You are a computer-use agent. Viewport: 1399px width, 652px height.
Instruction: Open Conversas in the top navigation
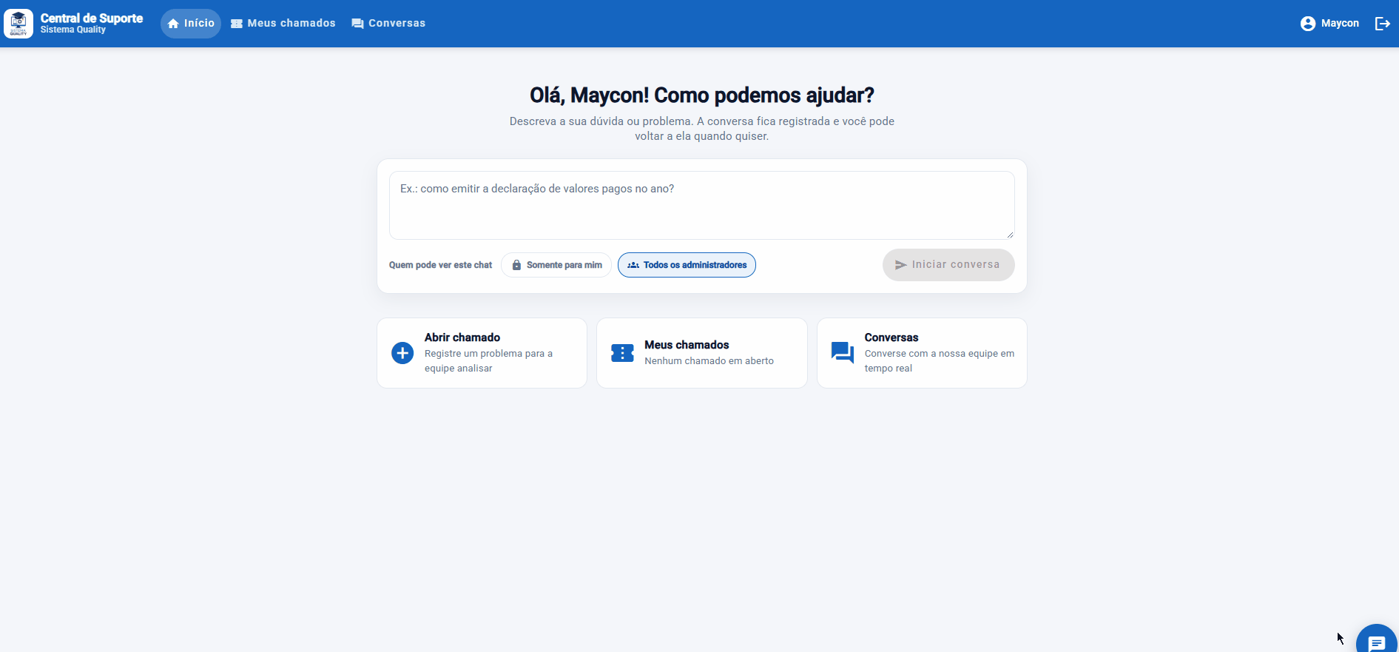(x=388, y=24)
